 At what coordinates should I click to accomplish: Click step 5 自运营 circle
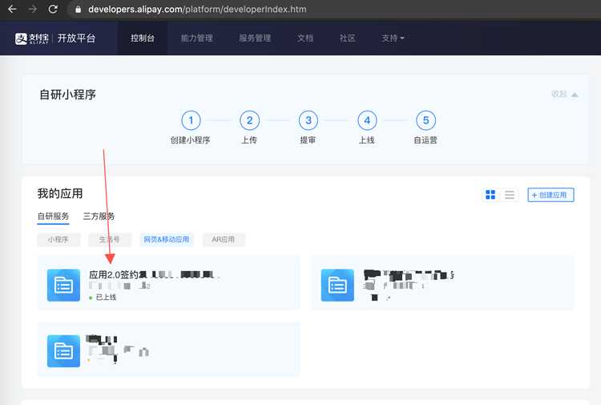pyautogui.click(x=426, y=120)
